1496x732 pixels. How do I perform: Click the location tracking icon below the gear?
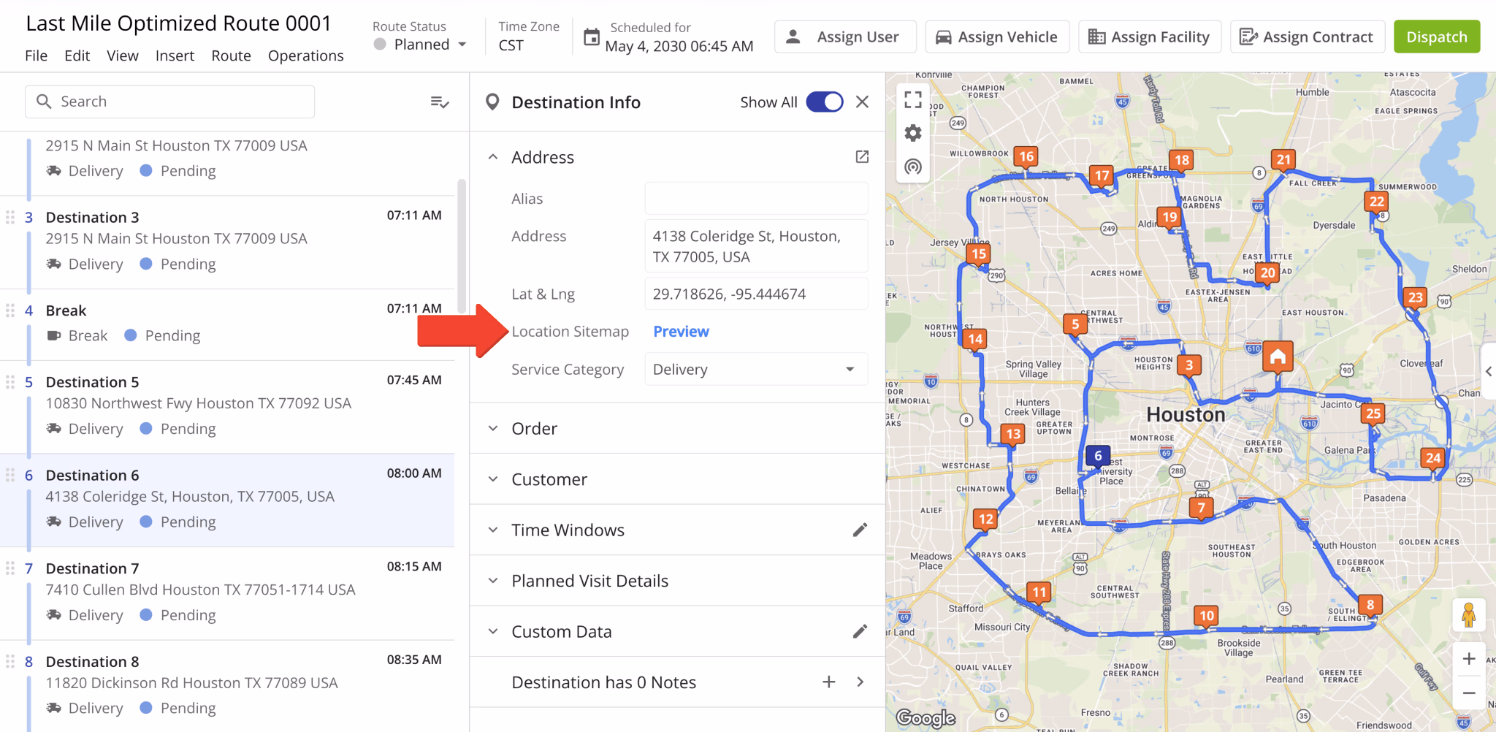[x=912, y=167]
